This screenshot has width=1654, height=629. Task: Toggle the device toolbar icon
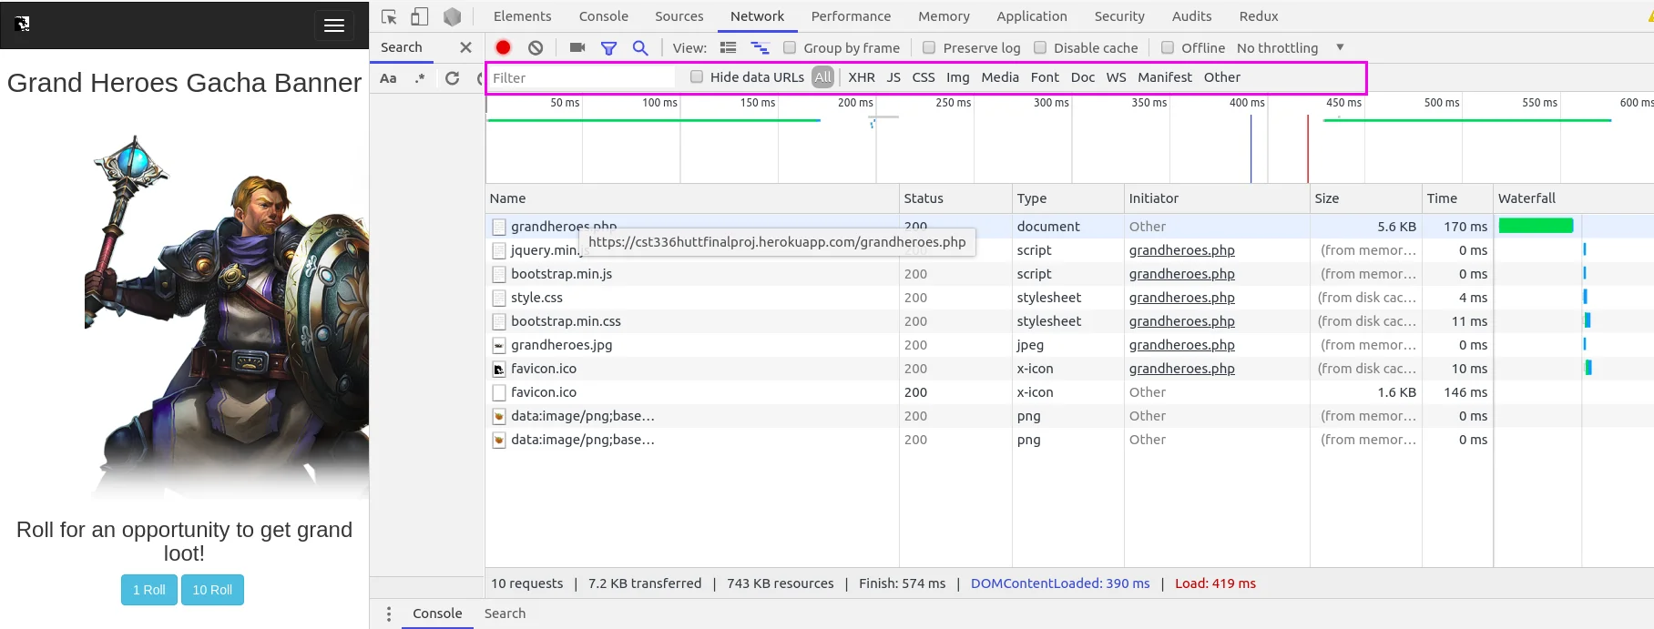[x=420, y=16]
